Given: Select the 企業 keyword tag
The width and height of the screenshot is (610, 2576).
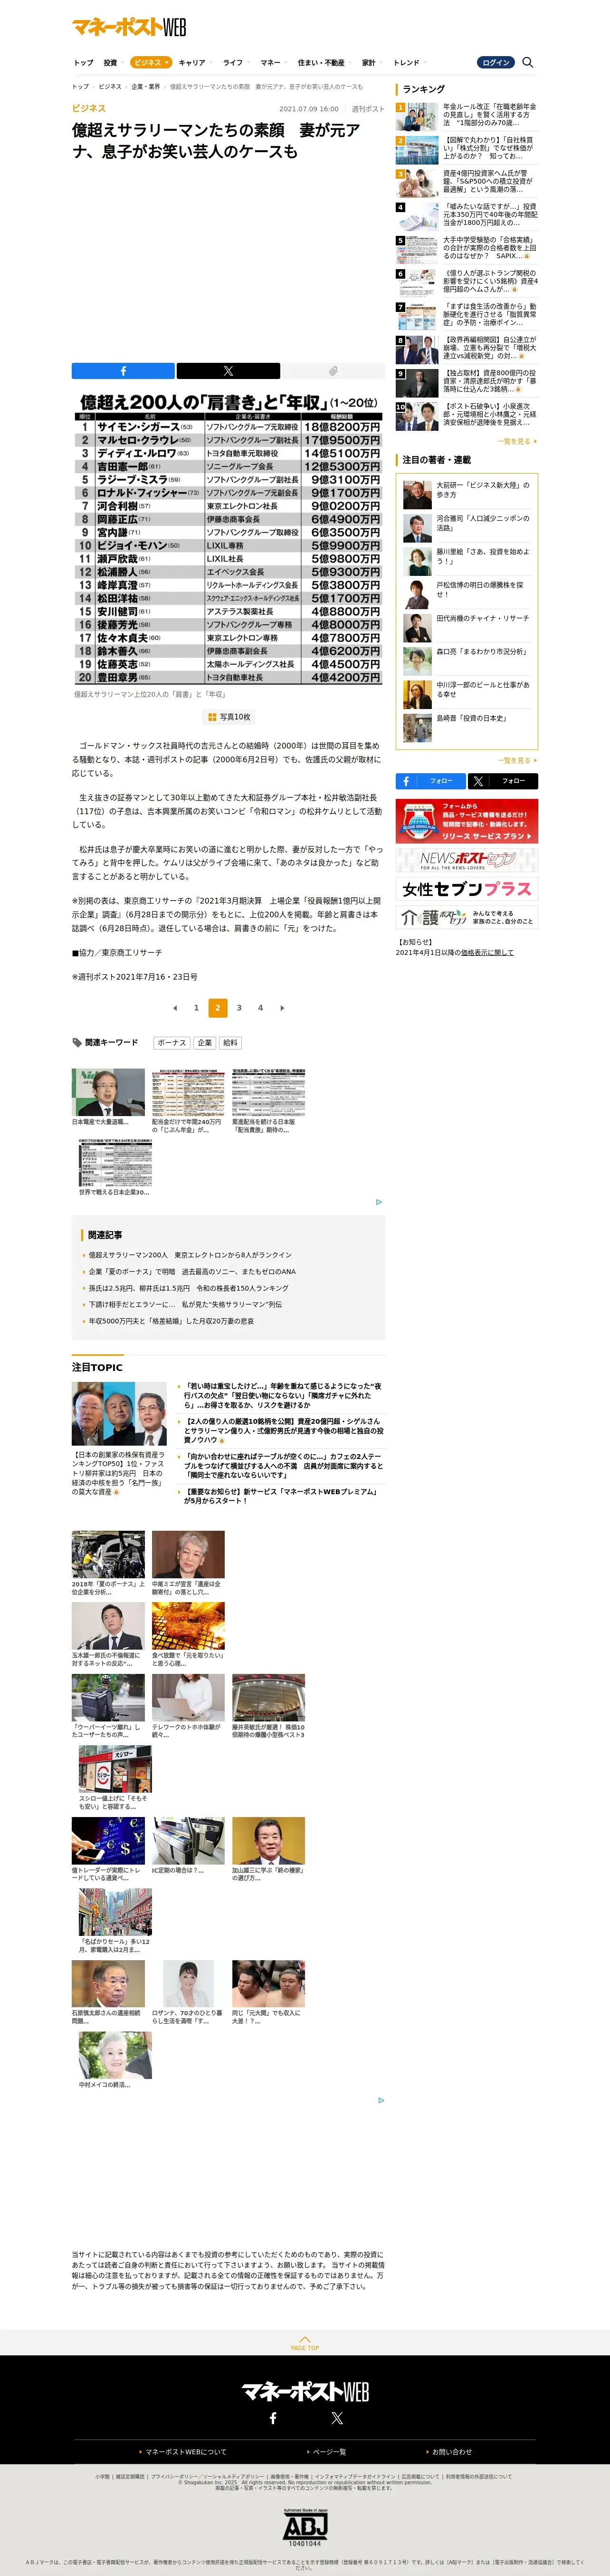Looking at the screenshot, I should pos(205,1043).
